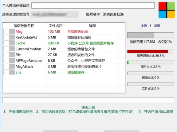Click the 298 KB size value

coord(53,43)
